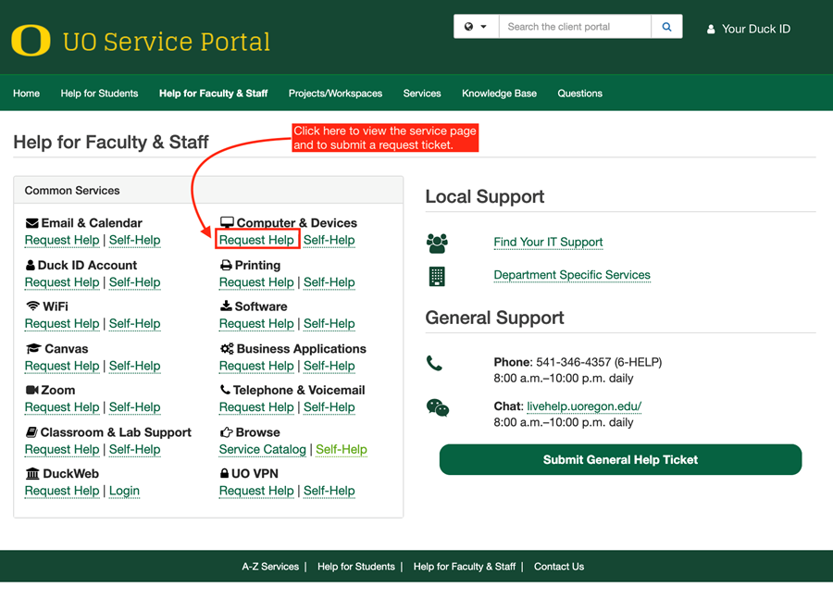Click the Canvas graduation cap icon
The width and height of the screenshot is (833, 599).
coord(33,348)
